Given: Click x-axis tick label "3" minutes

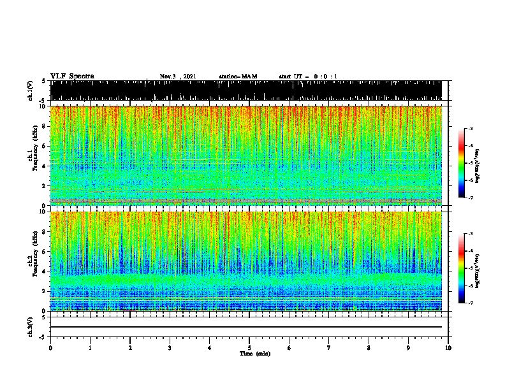Looking at the screenshot, I should (x=170, y=348).
